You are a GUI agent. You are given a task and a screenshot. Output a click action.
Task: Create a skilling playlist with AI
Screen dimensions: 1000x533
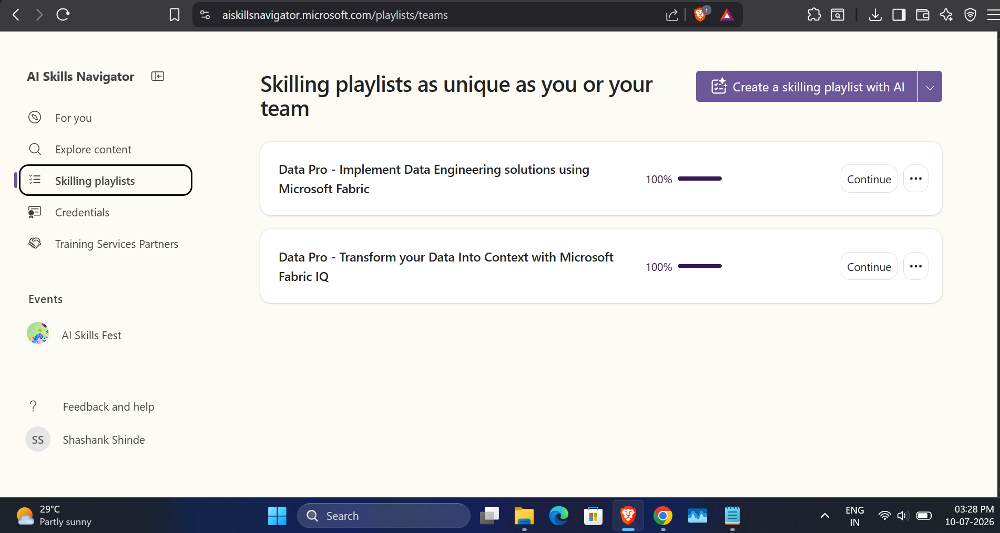(x=807, y=87)
